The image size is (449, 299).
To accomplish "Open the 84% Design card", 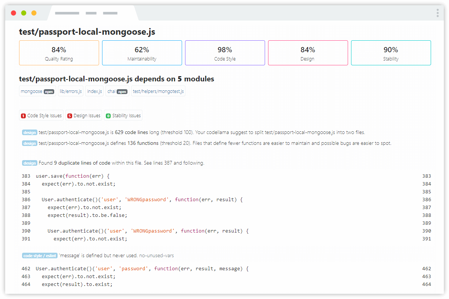I will pyautogui.click(x=308, y=53).
